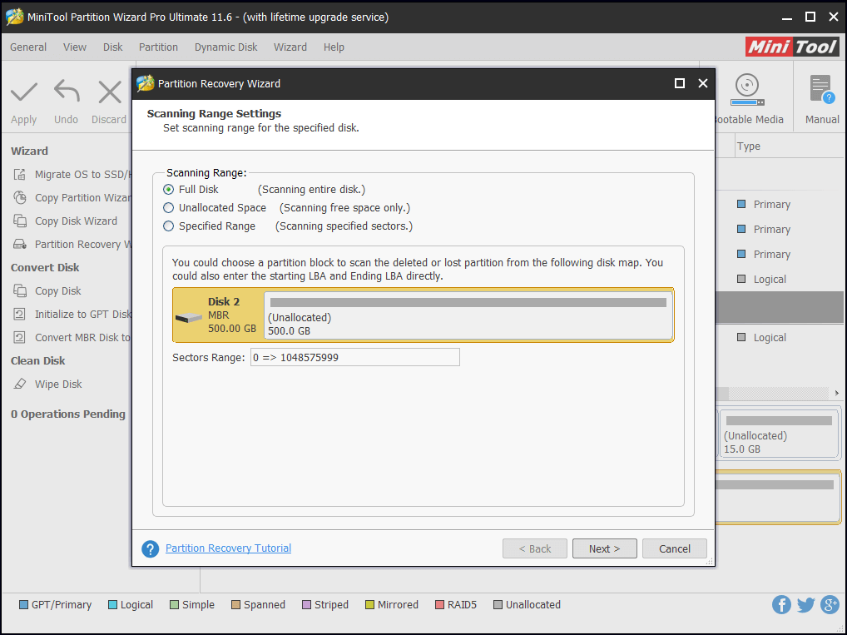Open the Twitter bird icon
This screenshot has width=847, height=635.
point(805,604)
